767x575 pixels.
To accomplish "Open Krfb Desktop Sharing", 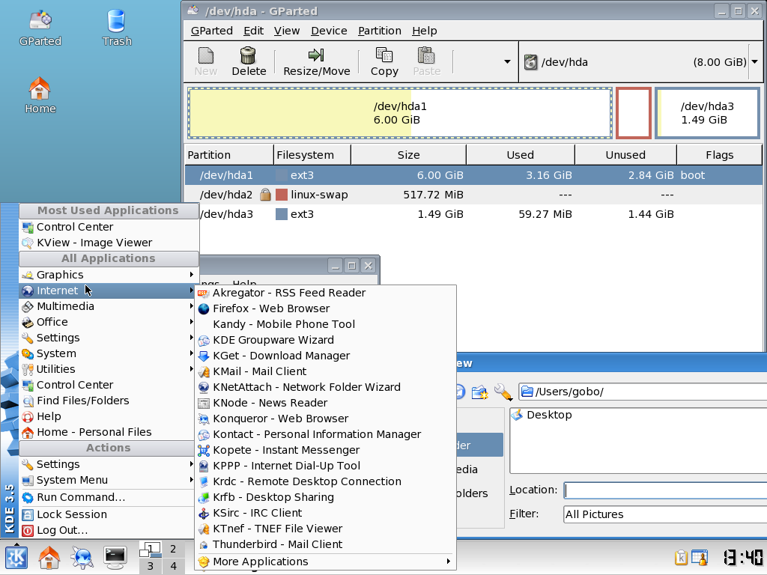I will (x=325, y=497).
